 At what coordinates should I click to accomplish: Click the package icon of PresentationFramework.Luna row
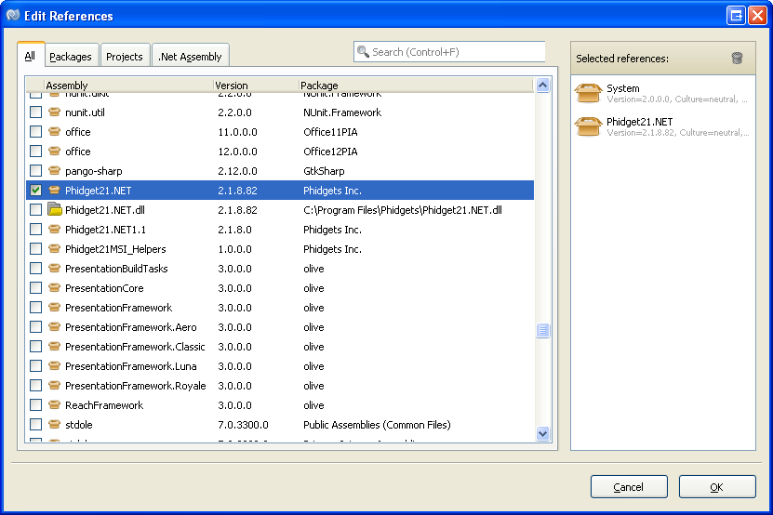pyautogui.click(x=55, y=365)
